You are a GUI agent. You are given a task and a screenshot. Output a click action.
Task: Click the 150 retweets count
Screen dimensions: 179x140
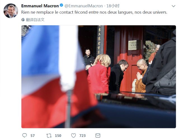pyautogui.click(x=58, y=136)
